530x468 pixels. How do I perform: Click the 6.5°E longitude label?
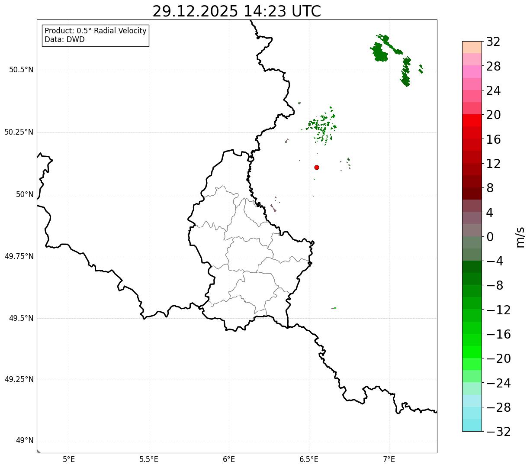pyautogui.click(x=309, y=459)
